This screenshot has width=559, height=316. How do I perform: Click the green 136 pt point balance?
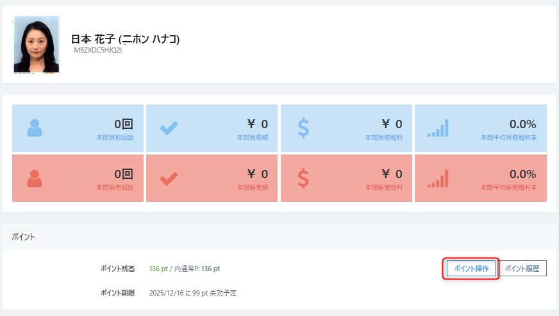tap(158, 269)
